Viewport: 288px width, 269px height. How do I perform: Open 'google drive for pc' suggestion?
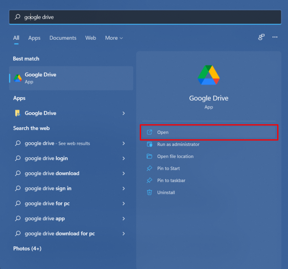click(x=71, y=204)
